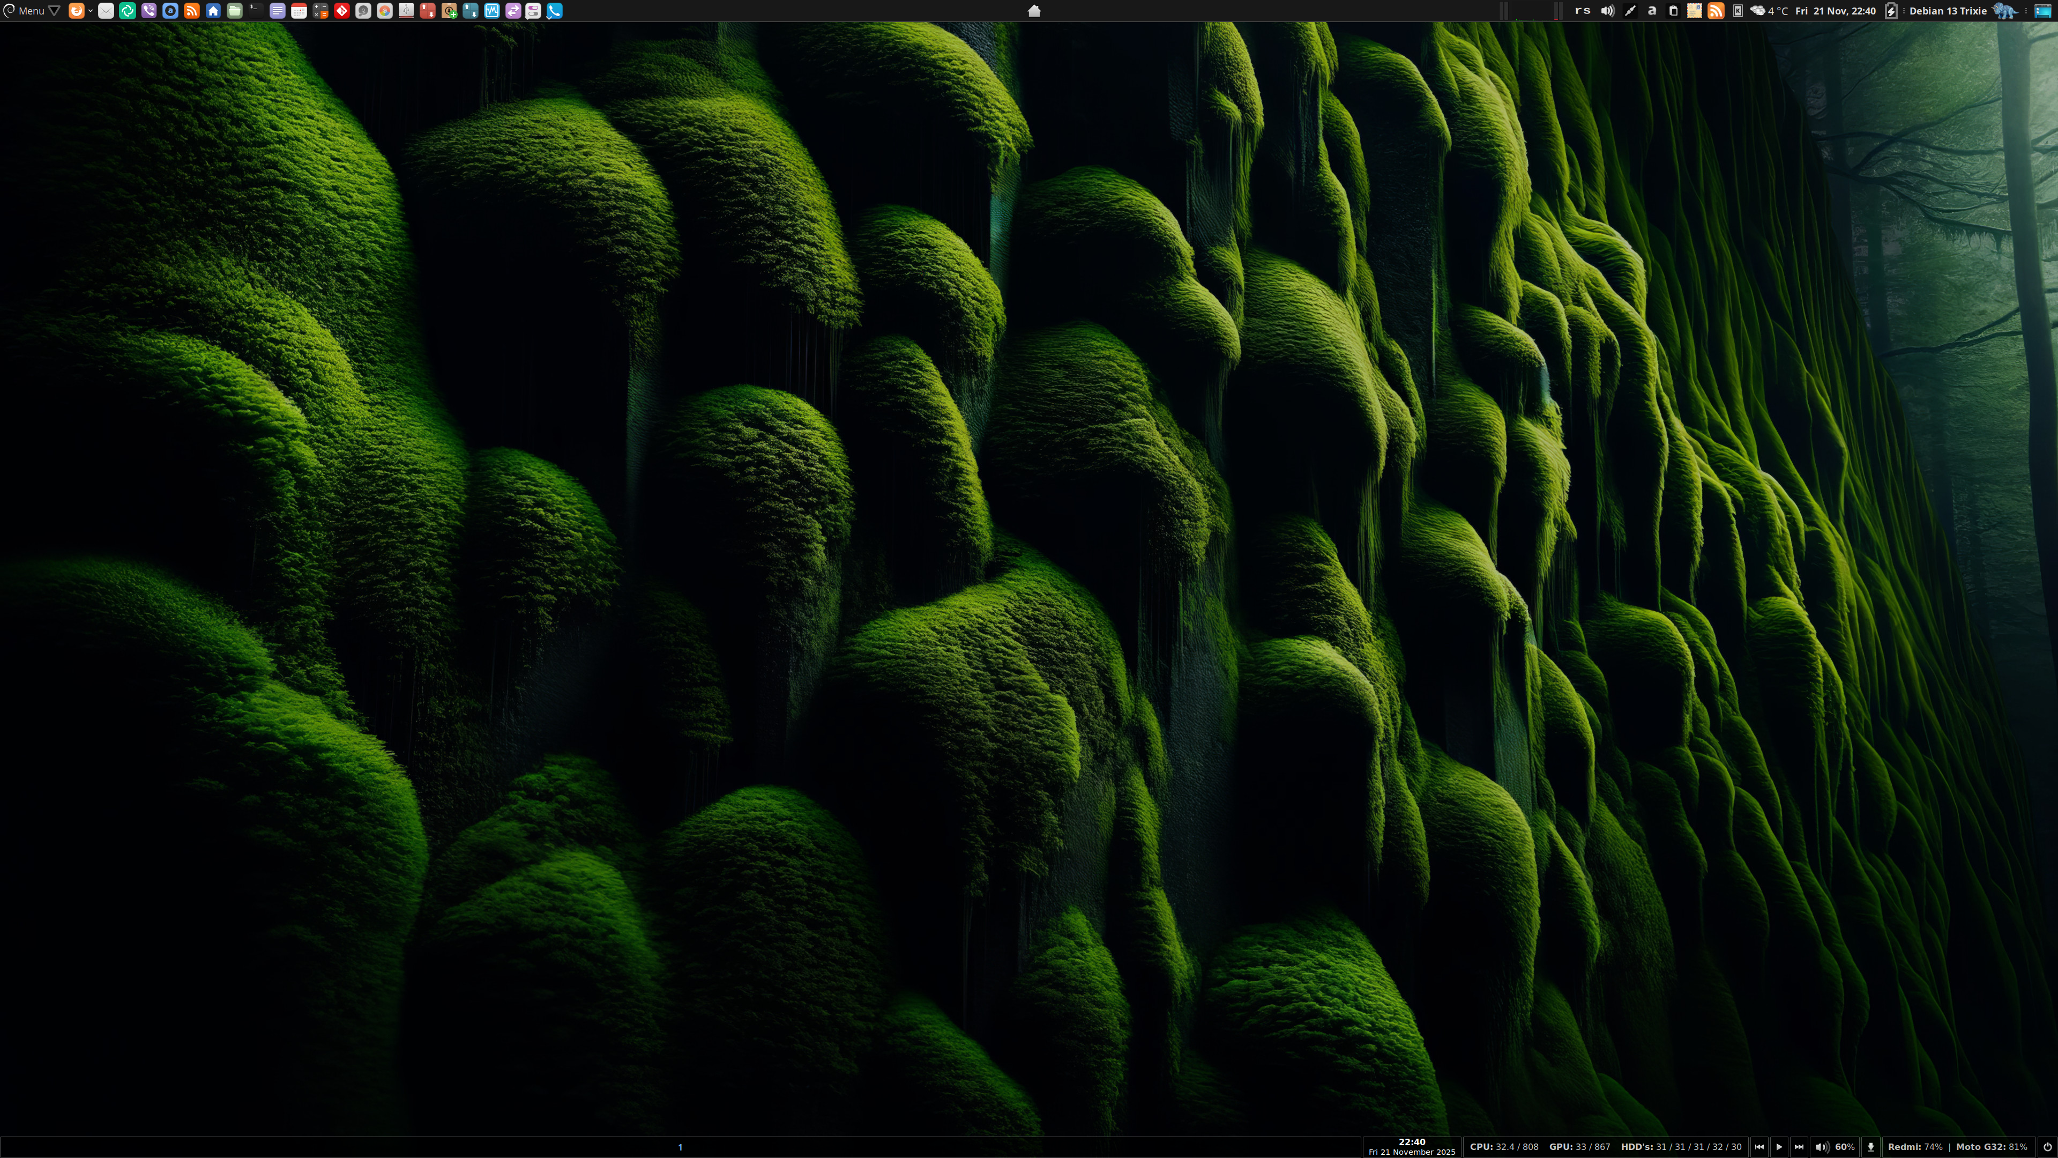Open the email client icon

106,10
